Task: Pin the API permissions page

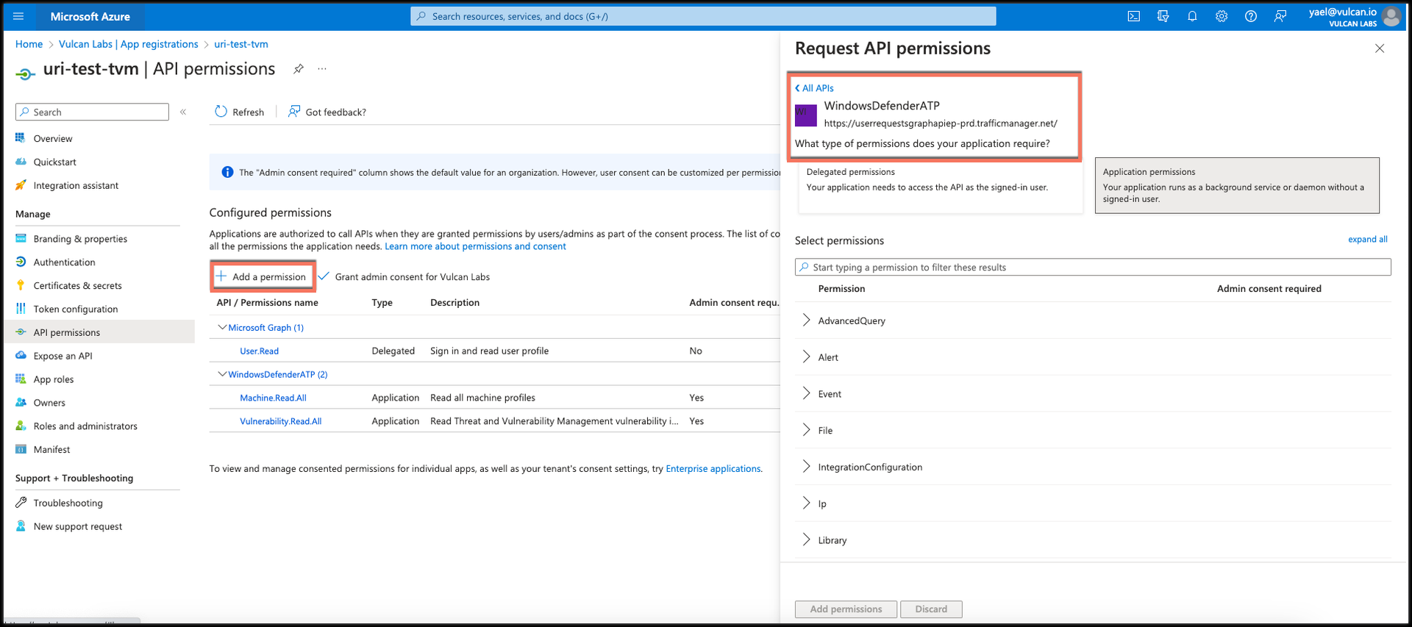Action: [299, 69]
